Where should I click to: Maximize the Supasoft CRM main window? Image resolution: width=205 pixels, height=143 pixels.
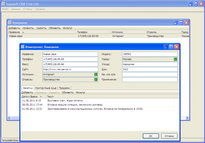click(x=196, y=4)
